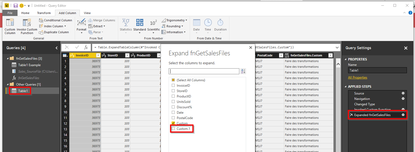The image size is (415, 152).
Task: Open StoreID column filter dropdown
Action: (x=127, y=55)
